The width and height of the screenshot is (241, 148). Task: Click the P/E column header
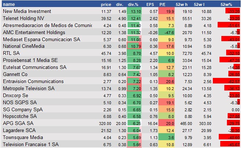162,4
